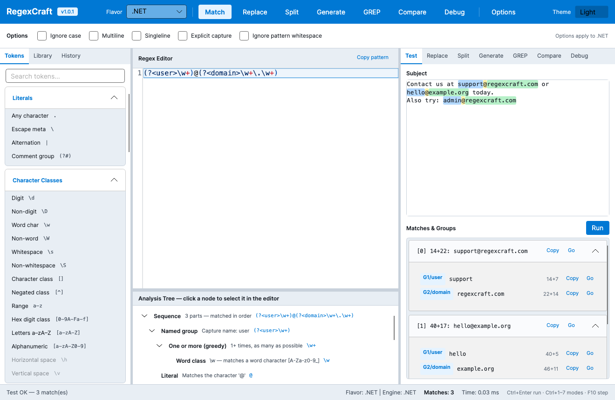Select the Tokens tab

coord(14,56)
